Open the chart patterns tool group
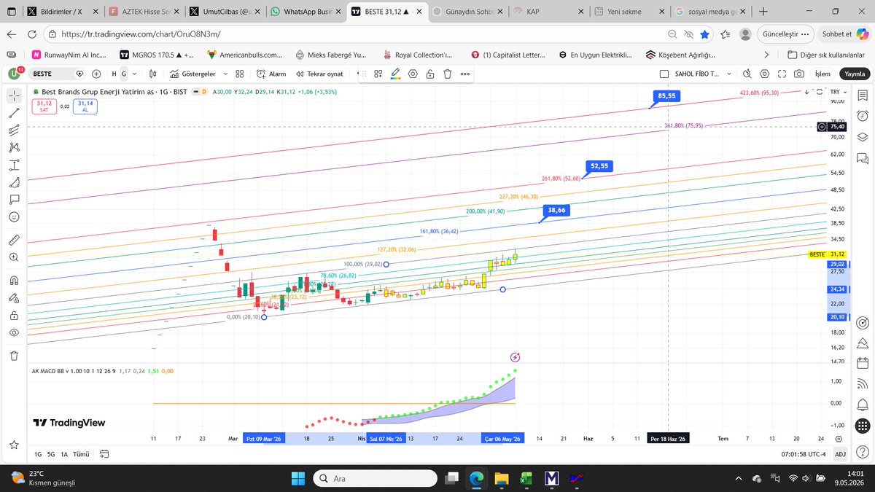This screenshot has width=875, height=492. click(14, 147)
